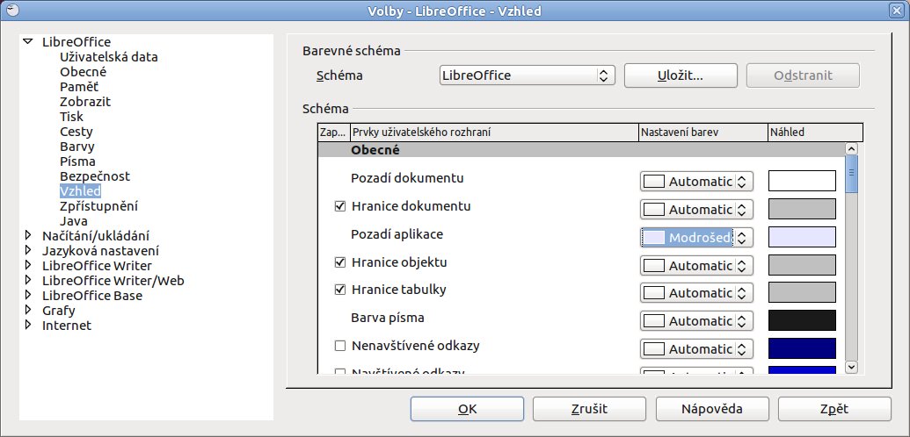
Task: Click the Nastavení barev column header
Action: pyautogui.click(x=703, y=133)
